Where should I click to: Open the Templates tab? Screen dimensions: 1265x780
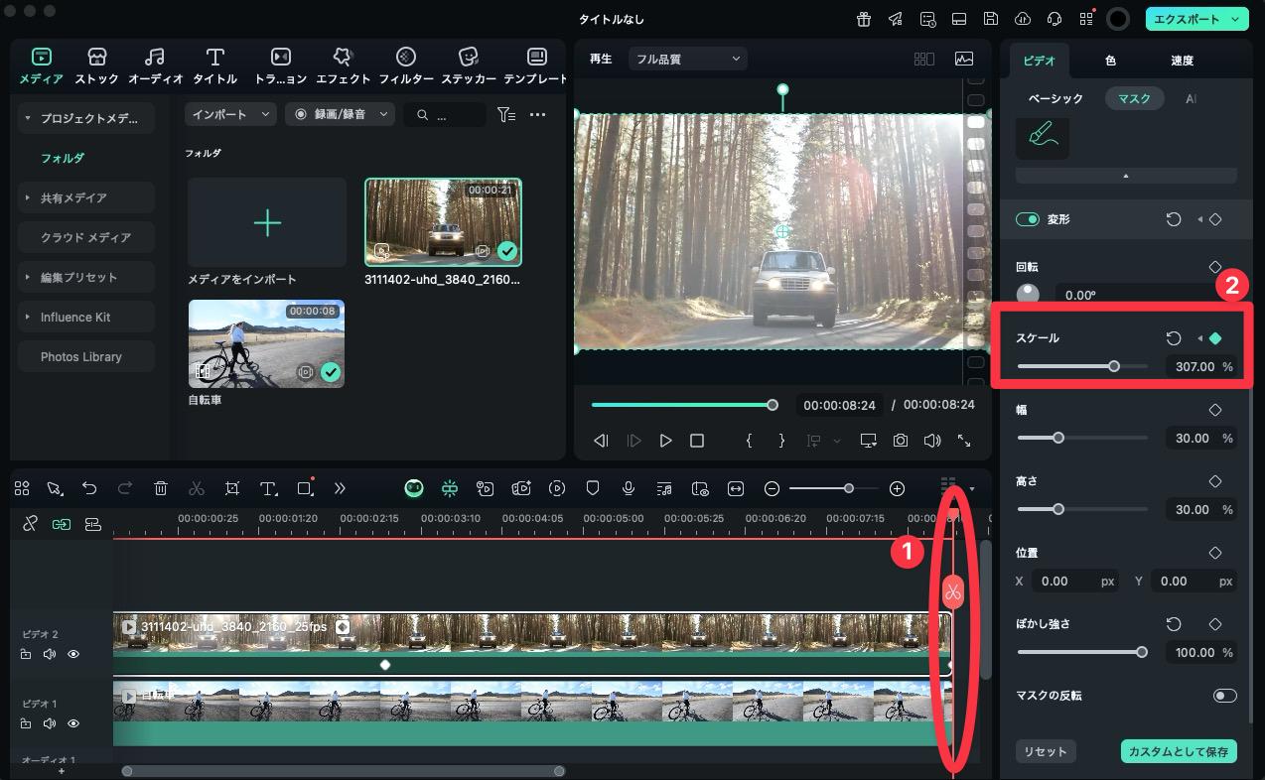536,65
